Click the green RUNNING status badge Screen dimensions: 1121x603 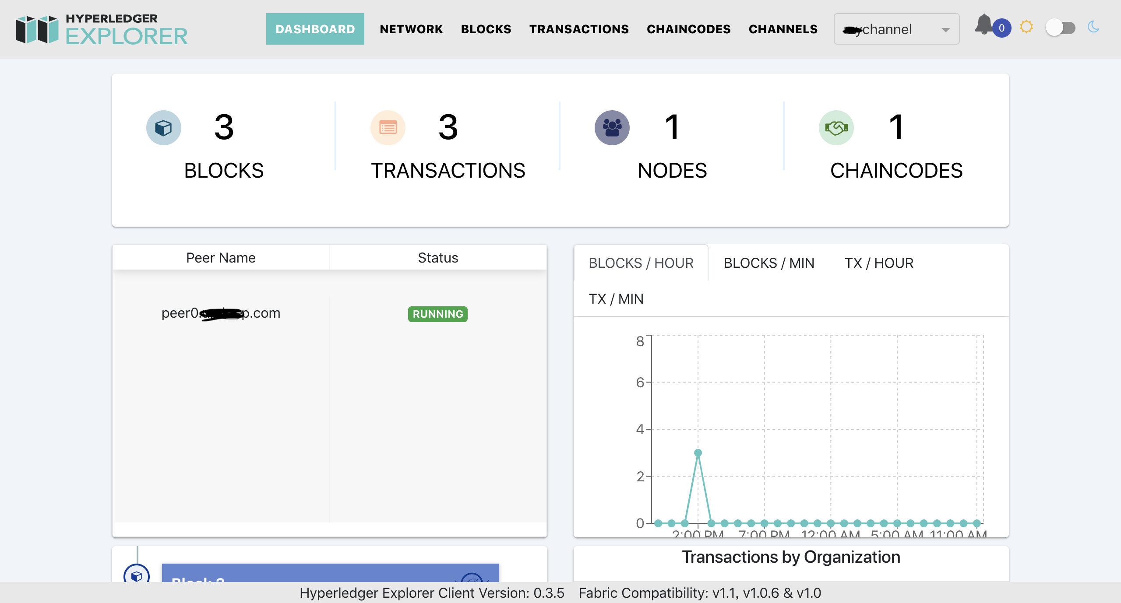[437, 314]
